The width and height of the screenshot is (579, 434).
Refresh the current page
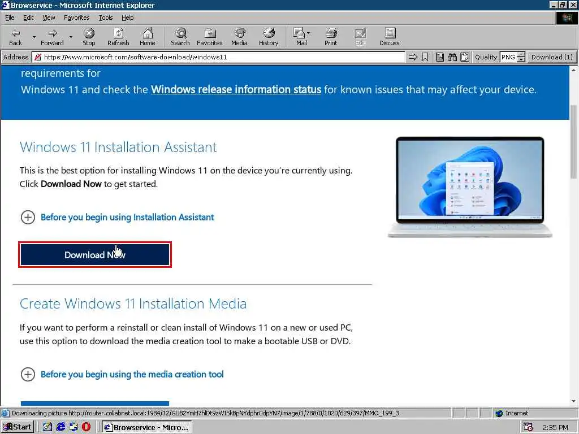point(118,37)
